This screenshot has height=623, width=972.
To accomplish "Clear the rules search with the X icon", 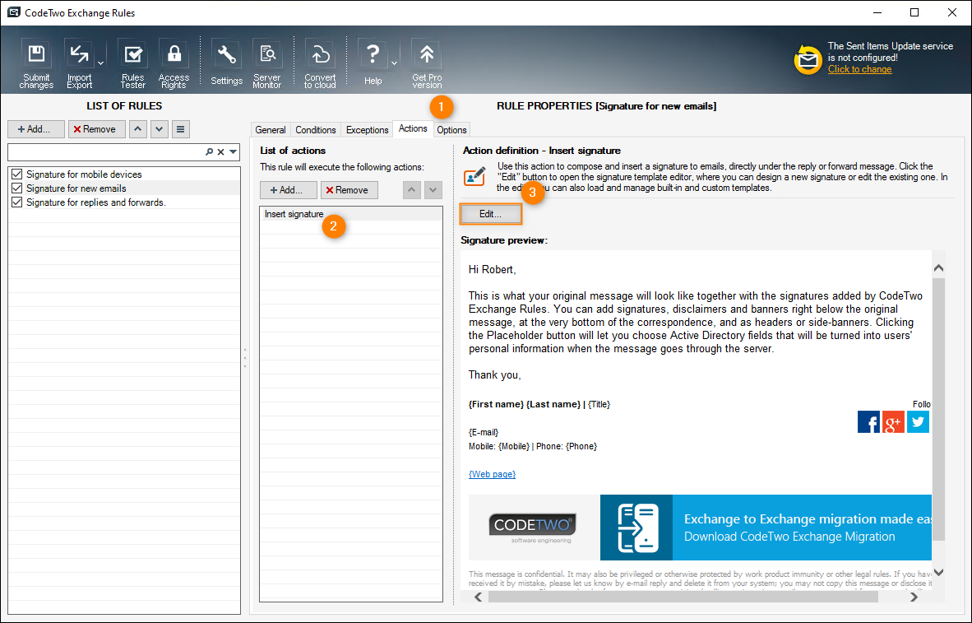I will tap(220, 151).
